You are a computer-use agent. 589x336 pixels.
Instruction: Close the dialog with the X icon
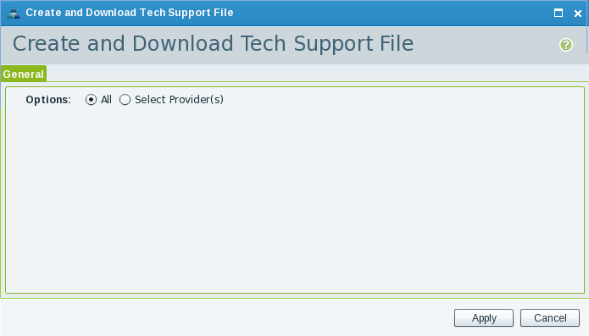(x=578, y=14)
